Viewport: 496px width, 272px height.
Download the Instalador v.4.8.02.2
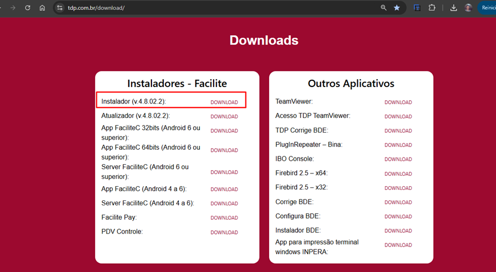click(224, 102)
